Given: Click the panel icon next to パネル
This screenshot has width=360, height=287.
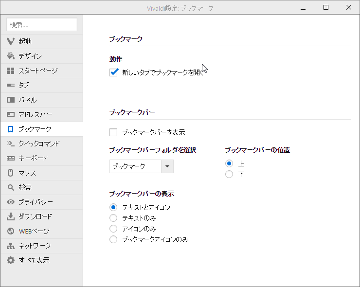Looking at the screenshot, I should [11, 100].
